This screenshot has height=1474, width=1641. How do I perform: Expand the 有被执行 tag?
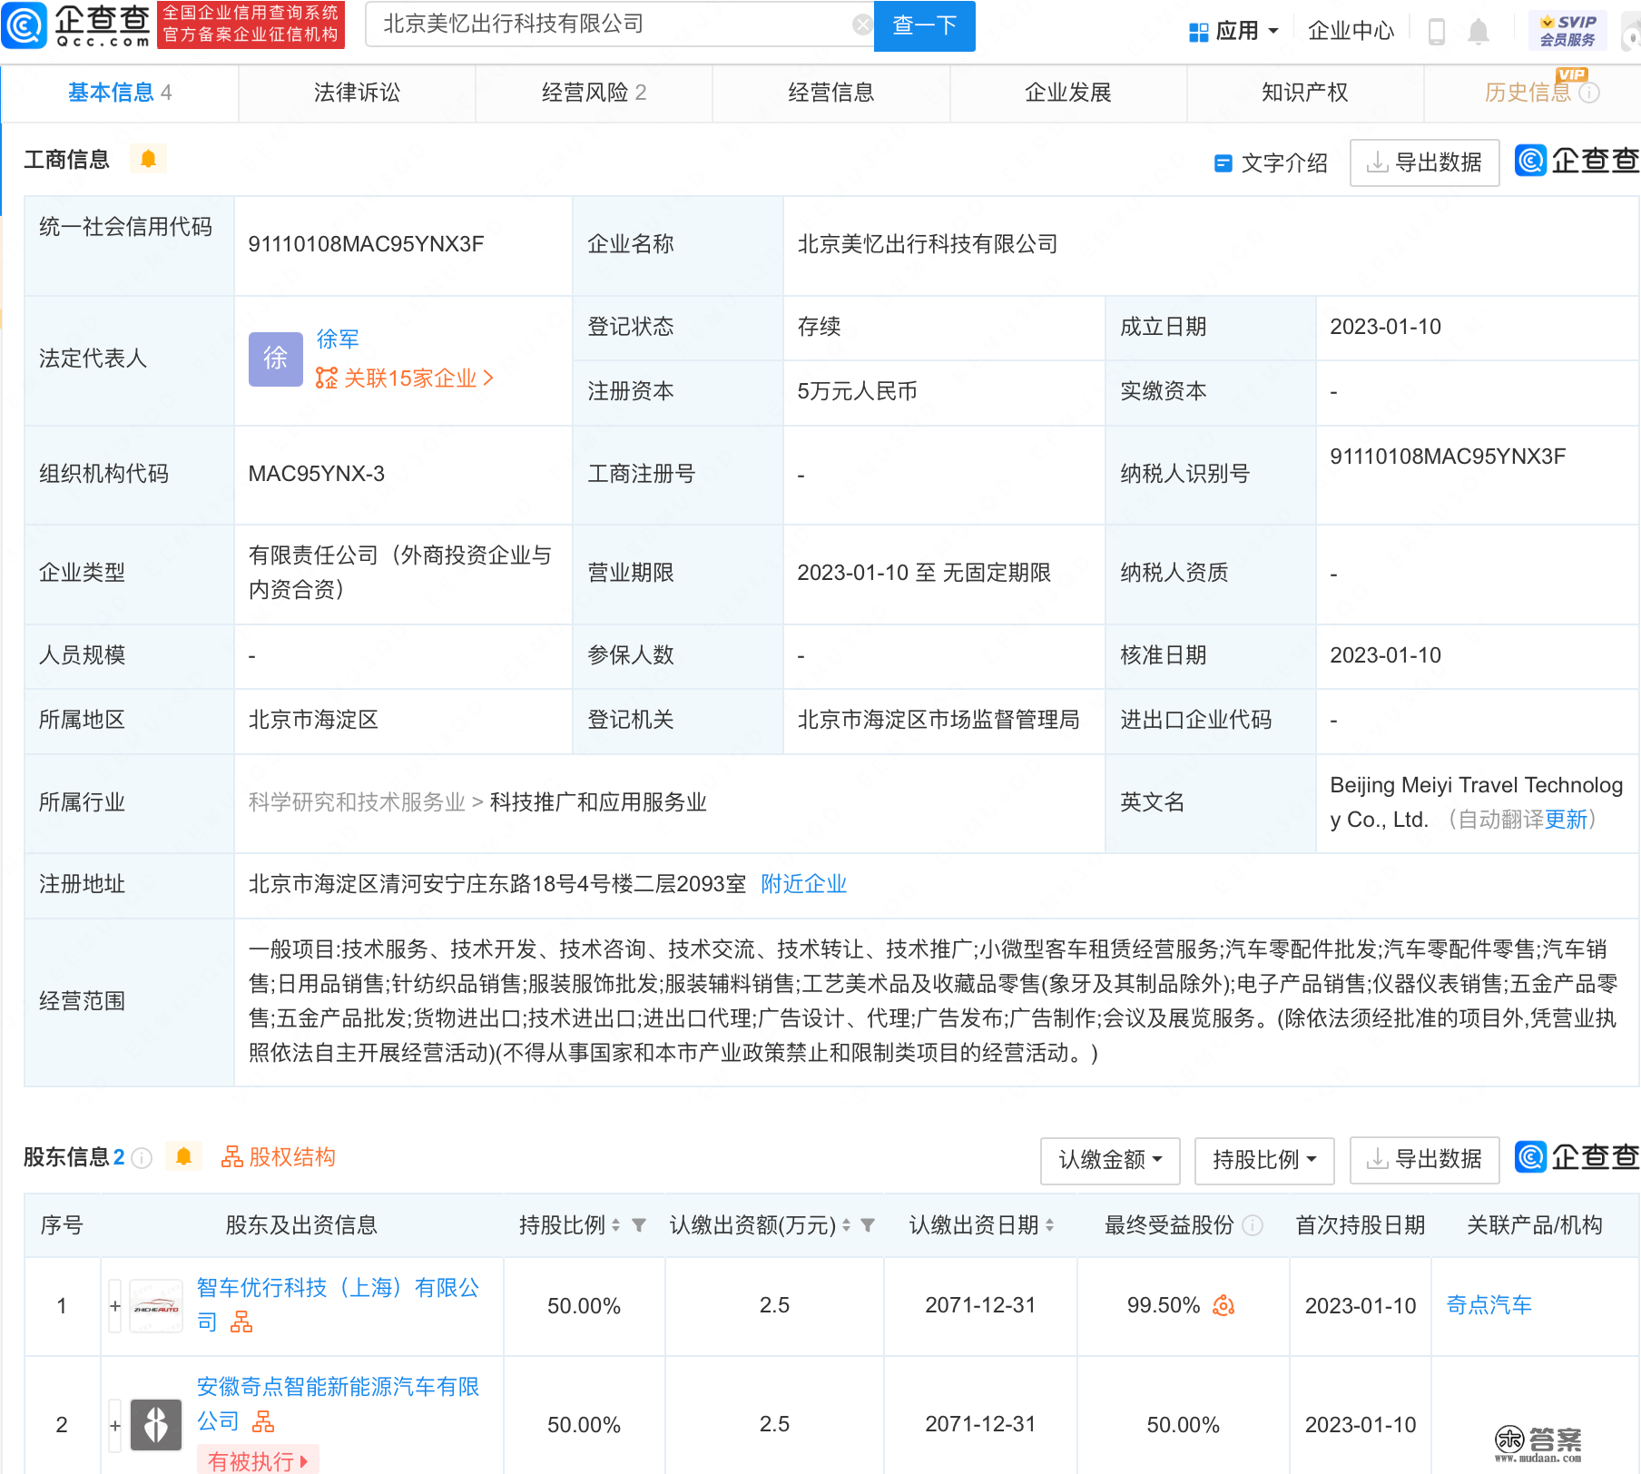pyautogui.click(x=258, y=1460)
